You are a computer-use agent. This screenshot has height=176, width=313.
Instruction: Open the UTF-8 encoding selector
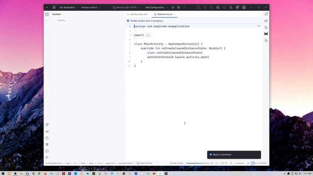click(224, 163)
